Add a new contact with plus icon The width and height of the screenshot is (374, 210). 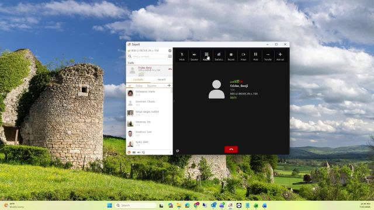[x=169, y=86]
